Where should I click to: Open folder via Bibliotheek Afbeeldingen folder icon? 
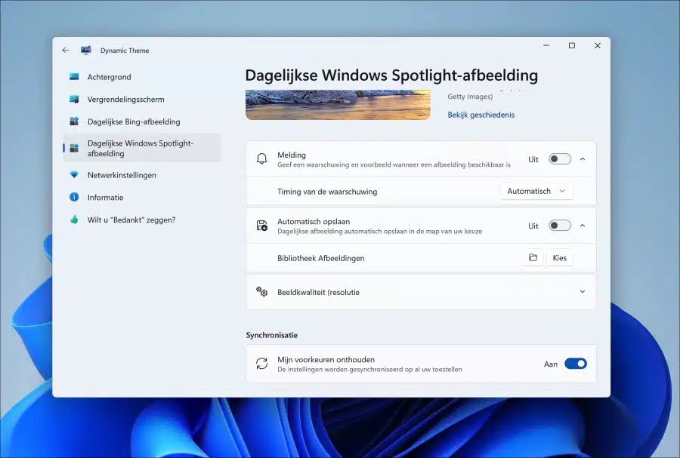click(533, 257)
